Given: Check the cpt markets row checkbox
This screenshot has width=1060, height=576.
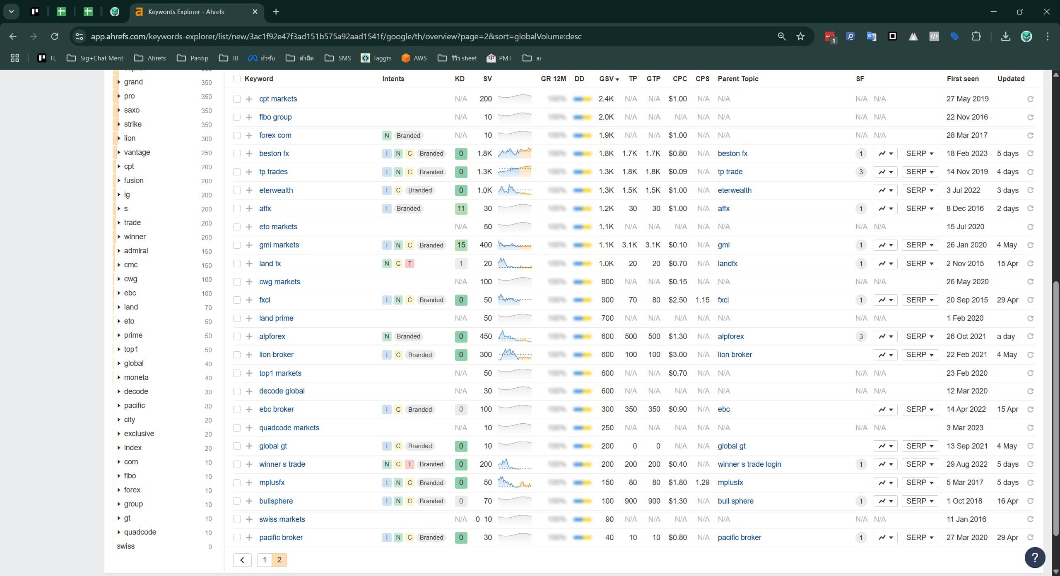Looking at the screenshot, I should pyautogui.click(x=237, y=99).
